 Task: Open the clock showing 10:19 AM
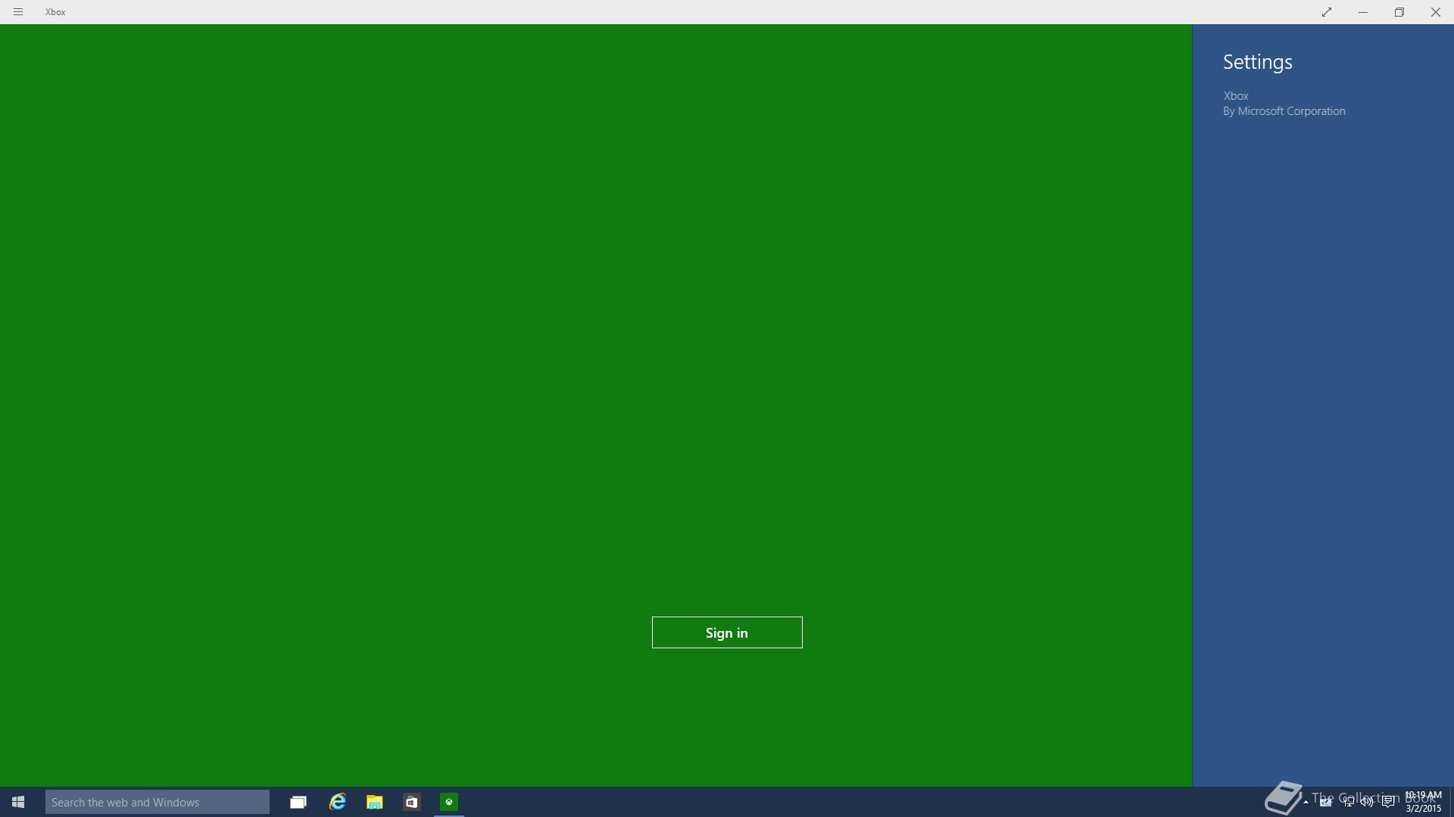(x=1424, y=802)
